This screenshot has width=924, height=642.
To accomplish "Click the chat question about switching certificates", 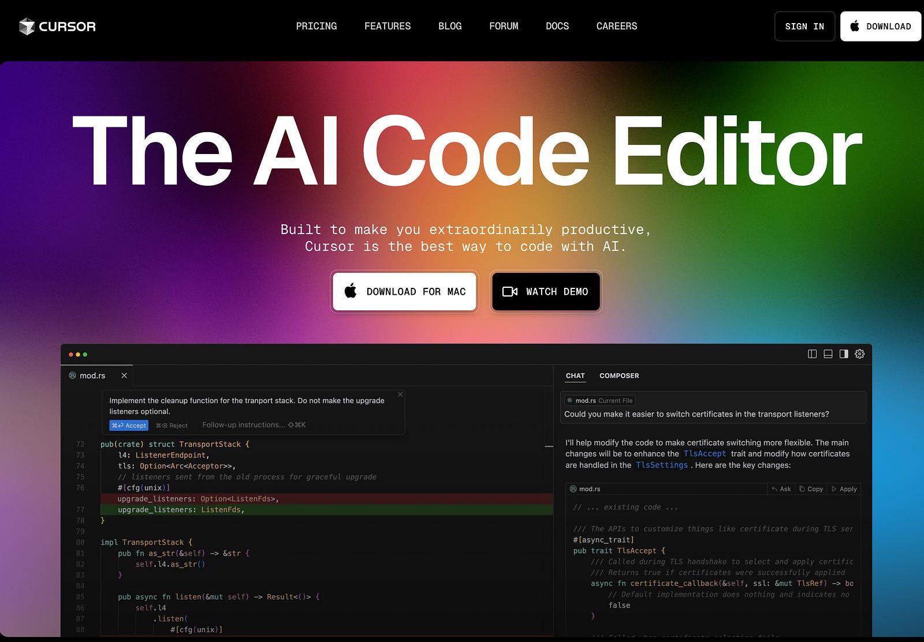I will [696, 414].
